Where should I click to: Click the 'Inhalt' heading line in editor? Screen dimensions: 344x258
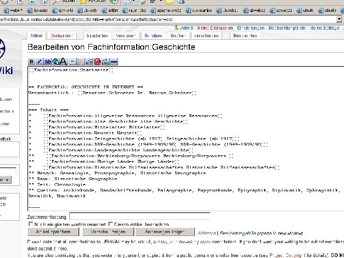click(48, 110)
